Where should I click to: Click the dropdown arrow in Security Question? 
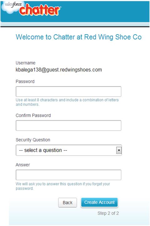click(x=119, y=150)
